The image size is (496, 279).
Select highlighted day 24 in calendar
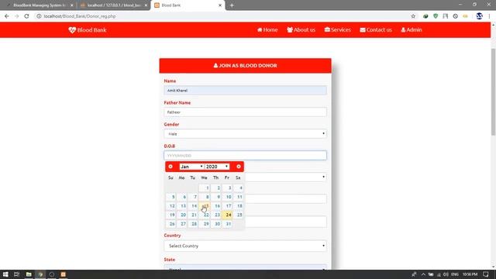pos(227,215)
